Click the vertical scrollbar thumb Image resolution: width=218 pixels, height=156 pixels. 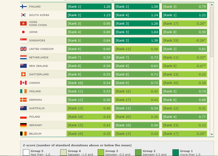coord(212,32)
